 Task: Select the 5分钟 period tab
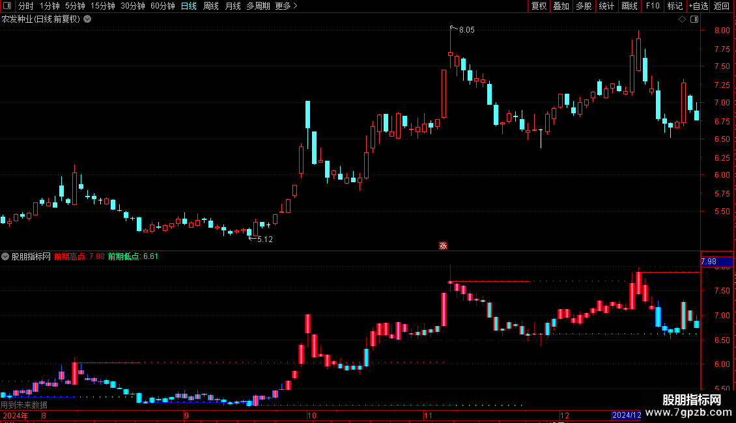point(75,6)
